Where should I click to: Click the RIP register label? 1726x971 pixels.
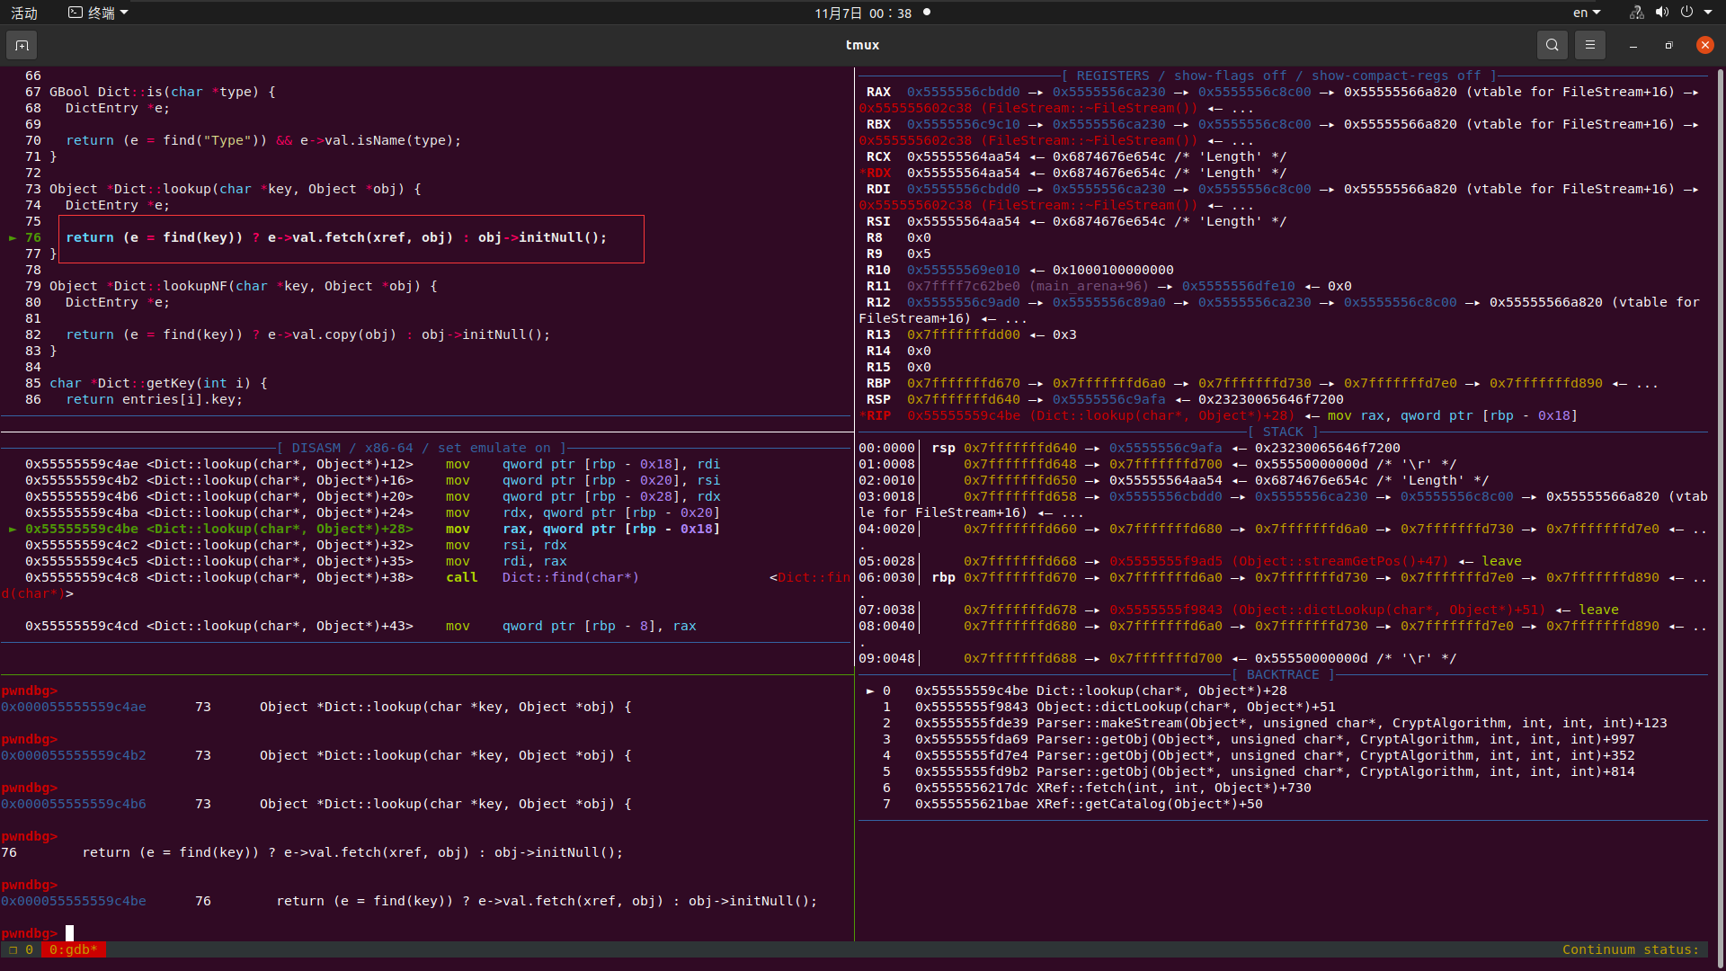[x=876, y=415]
